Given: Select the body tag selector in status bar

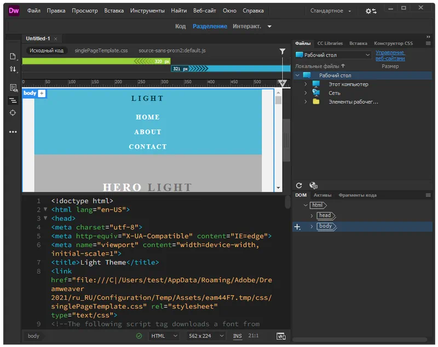Looking at the screenshot, I should 33,336.
